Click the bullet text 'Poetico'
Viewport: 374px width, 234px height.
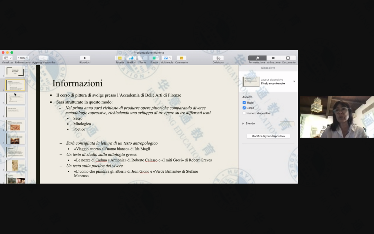coord(79,129)
